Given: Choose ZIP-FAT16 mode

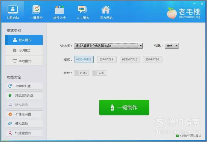Looking at the screenshot, I should click(x=153, y=59).
